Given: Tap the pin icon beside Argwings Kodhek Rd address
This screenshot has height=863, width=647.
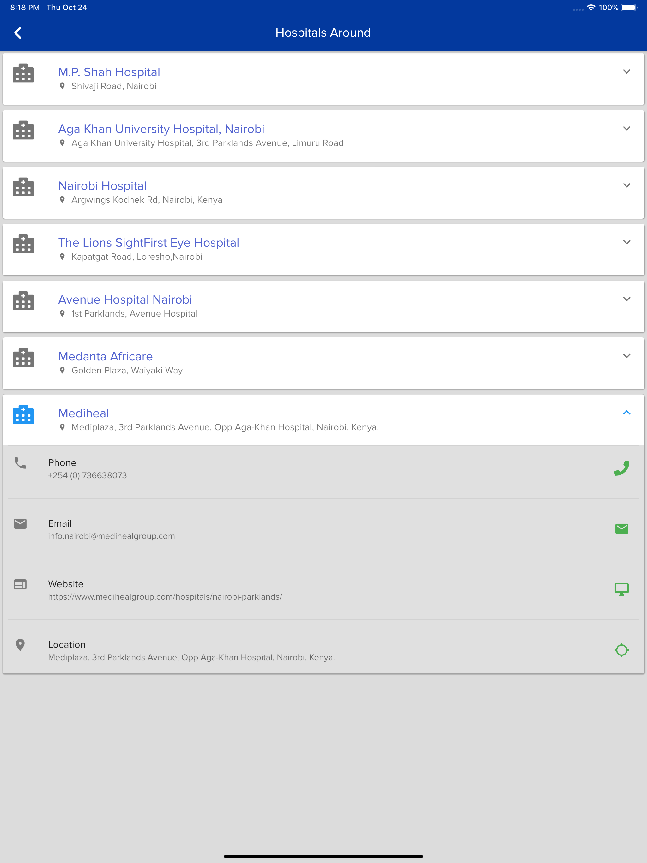Looking at the screenshot, I should [62, 200].
